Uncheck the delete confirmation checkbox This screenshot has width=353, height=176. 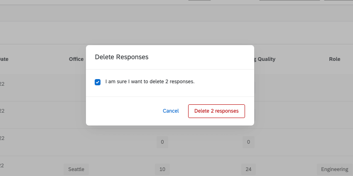point(98,82)
